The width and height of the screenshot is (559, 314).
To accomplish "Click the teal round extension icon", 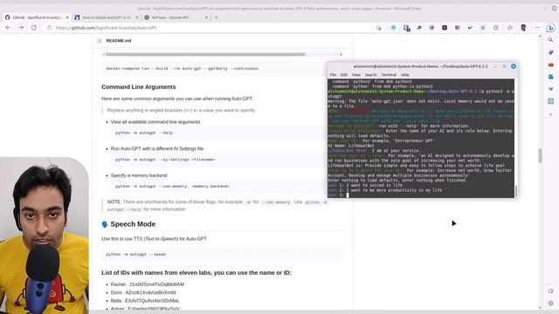I will 393,27.
